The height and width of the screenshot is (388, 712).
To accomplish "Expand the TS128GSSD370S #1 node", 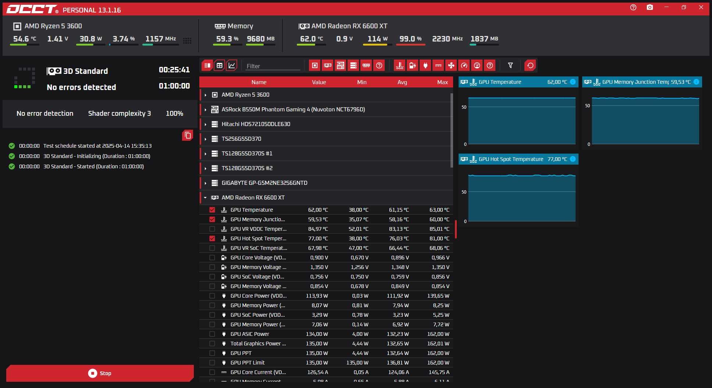I will (205, 154).
